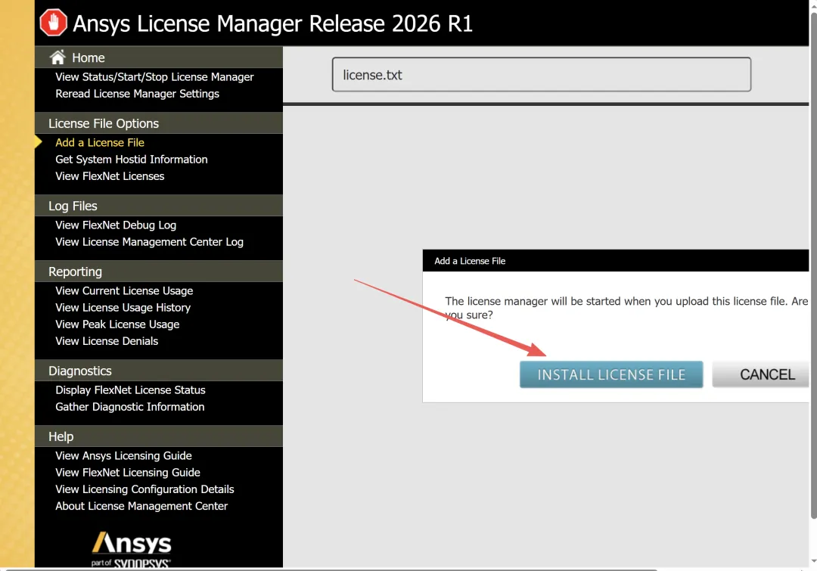
Task: Click the Ansys logo in sidebar
Action: (x=132, y=548)
